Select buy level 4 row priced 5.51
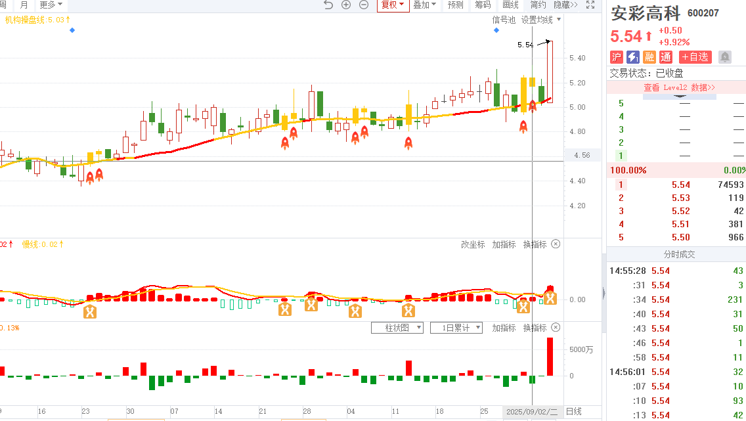Image resolution: width=746 pixels, height=421 pixels. point(676,224)
